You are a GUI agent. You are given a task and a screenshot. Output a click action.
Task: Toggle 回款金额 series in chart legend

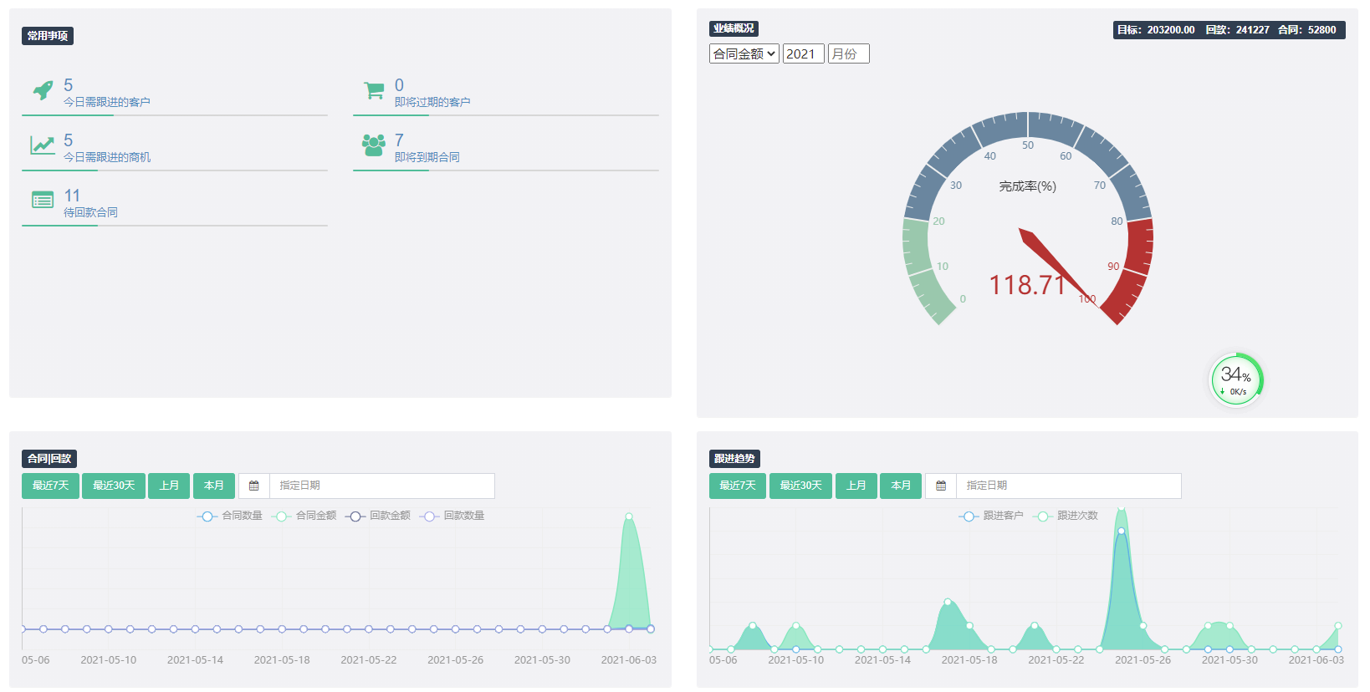[x=379, y=516]
